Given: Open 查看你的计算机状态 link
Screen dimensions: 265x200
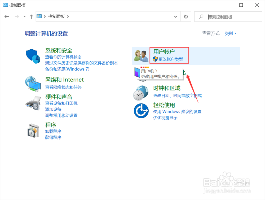Looking at the screenshot, I should pos(63,57).
